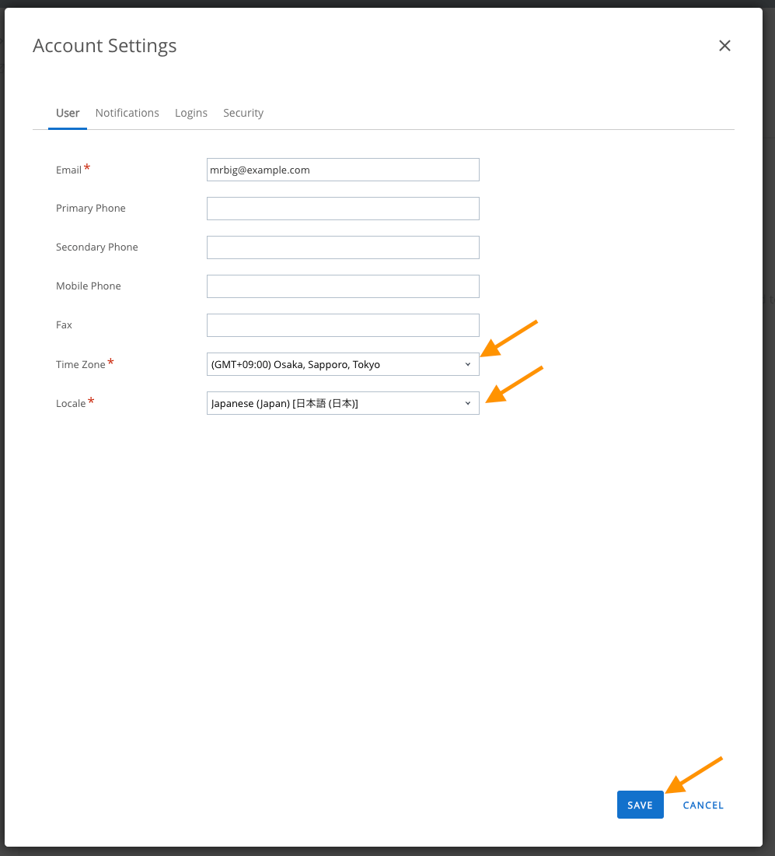Click into the Secondary Phone field

coord(343,247)
